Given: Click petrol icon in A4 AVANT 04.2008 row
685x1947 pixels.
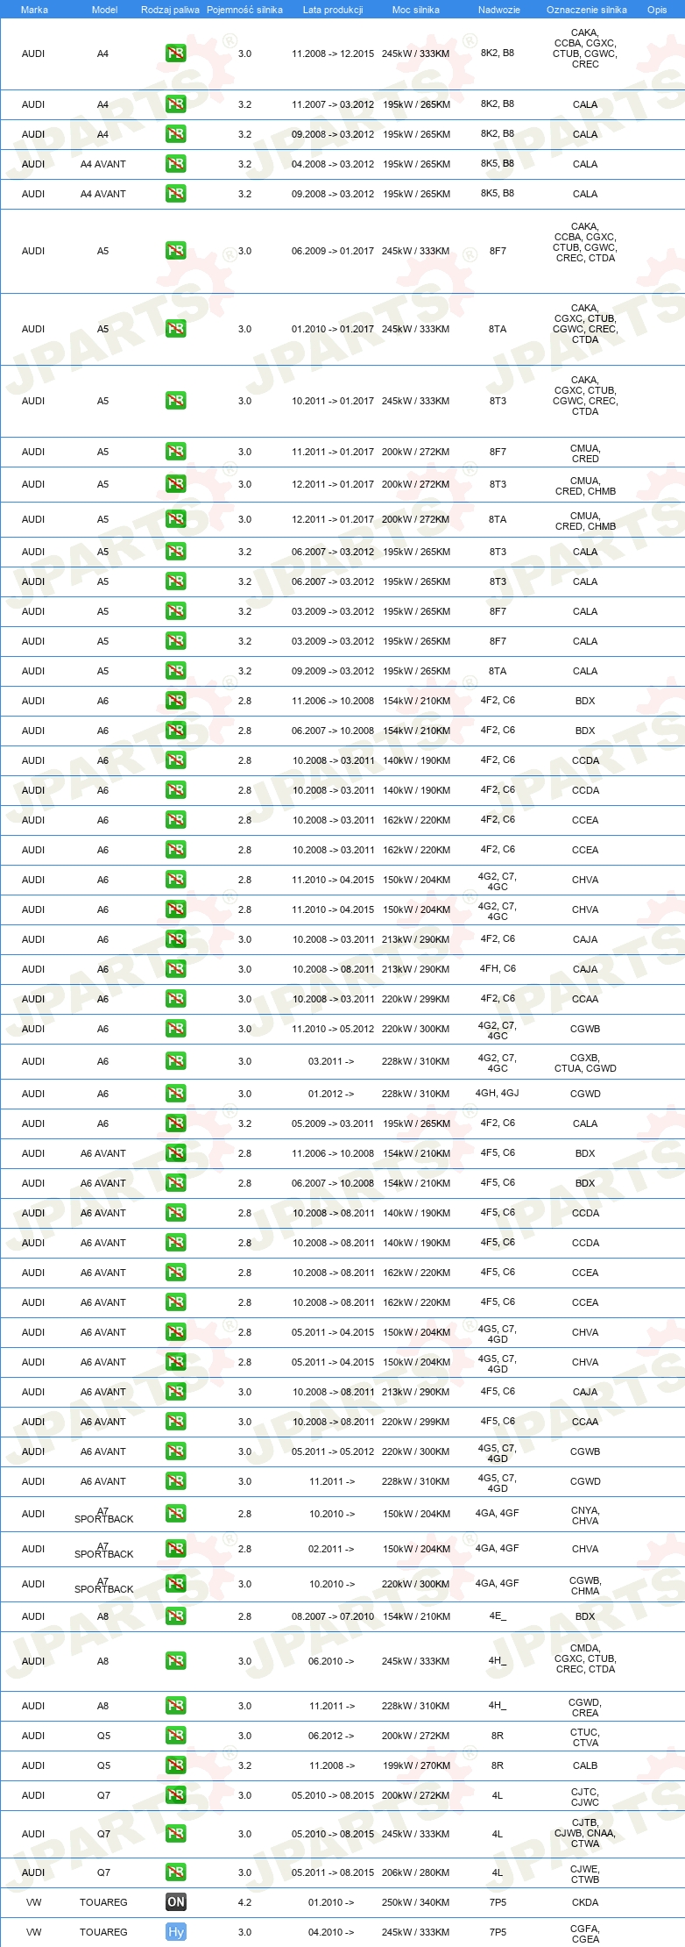Looking at the screenshot, I should click(176, 164).
